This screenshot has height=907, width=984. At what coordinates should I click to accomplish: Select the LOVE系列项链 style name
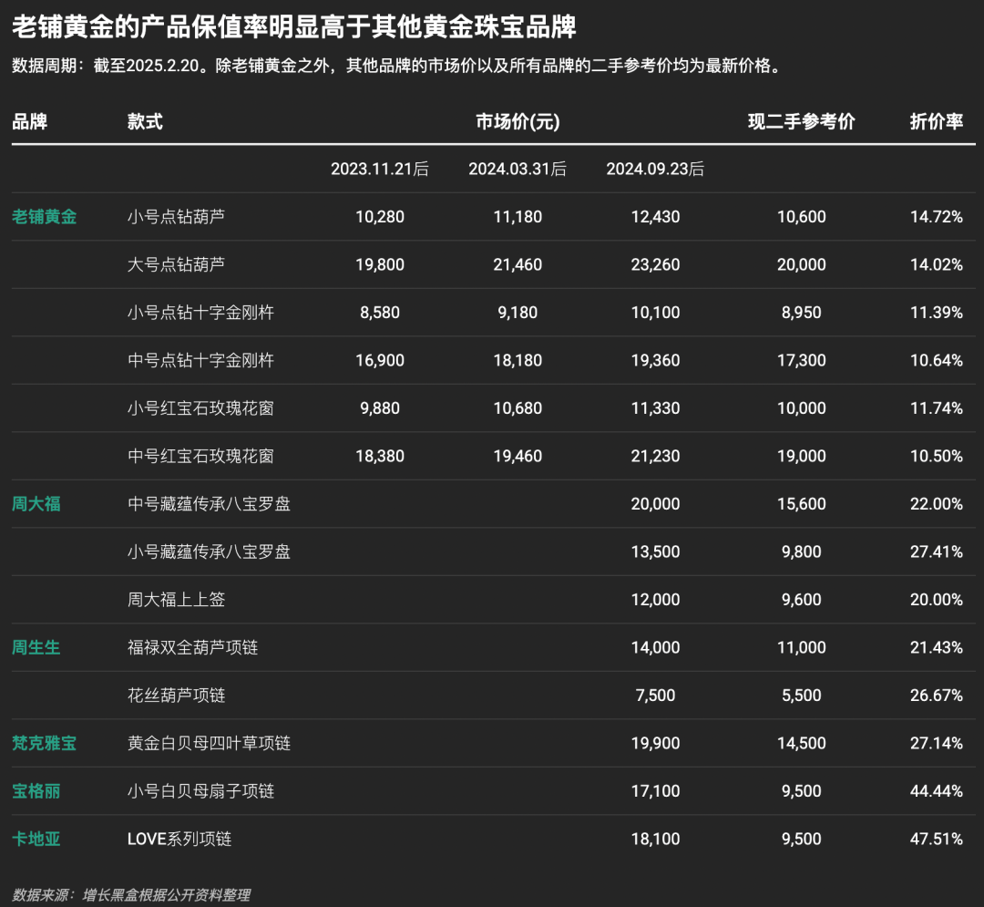179,839
